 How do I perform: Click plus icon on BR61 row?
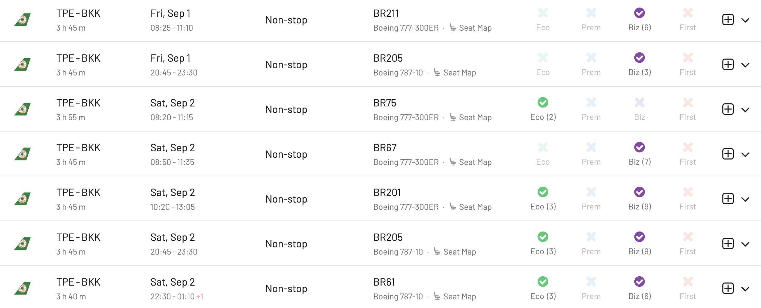tap(728, 288)
